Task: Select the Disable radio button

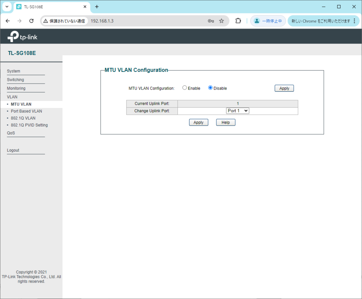Action: [x=210, y=88]
